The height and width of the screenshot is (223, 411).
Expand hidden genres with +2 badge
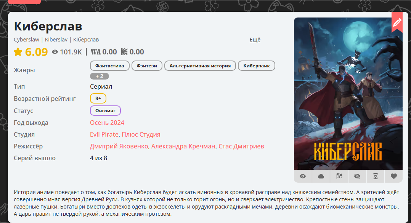pos(100,76)
